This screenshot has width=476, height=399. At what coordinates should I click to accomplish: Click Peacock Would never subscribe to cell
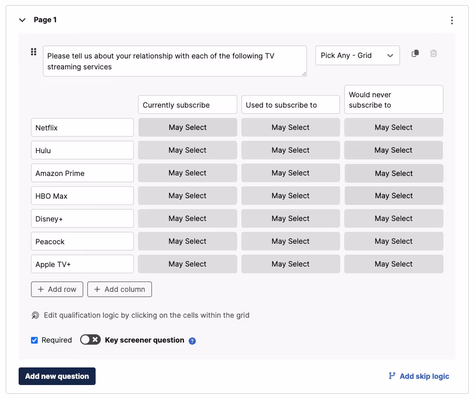(393, 241)
